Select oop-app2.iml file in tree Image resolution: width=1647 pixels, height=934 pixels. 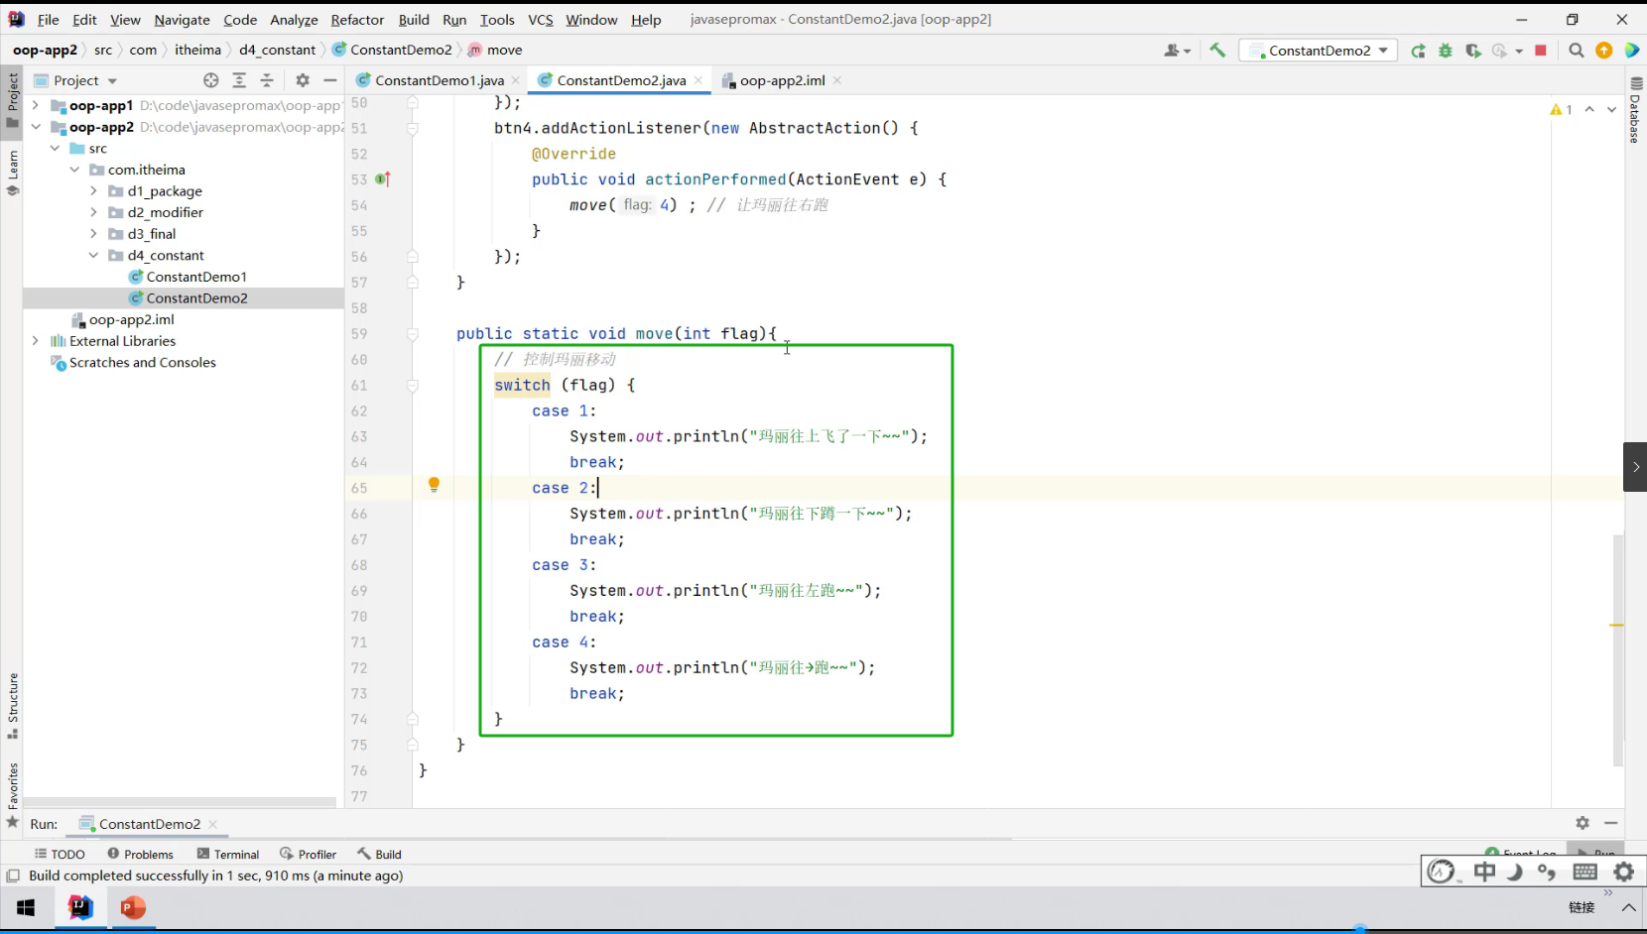(x=131, y=319)
